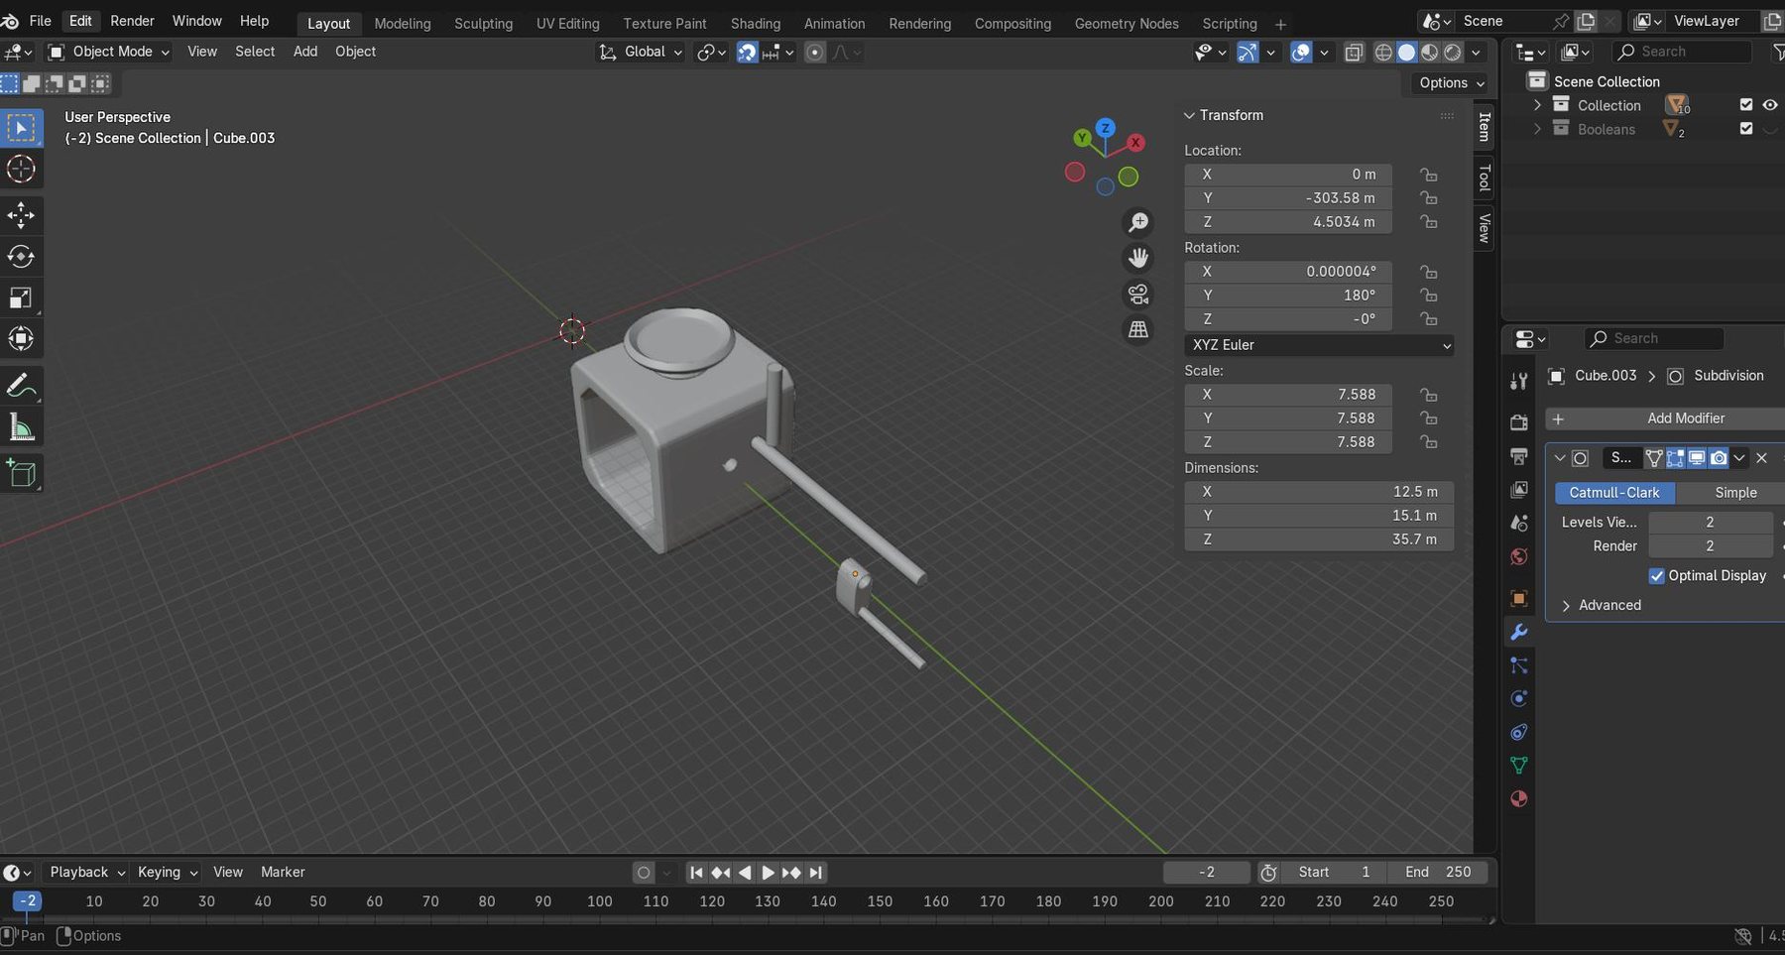Toggle auto keying record button
The height and width of the screenshot is (955, 1785).
tap(644, 873)
